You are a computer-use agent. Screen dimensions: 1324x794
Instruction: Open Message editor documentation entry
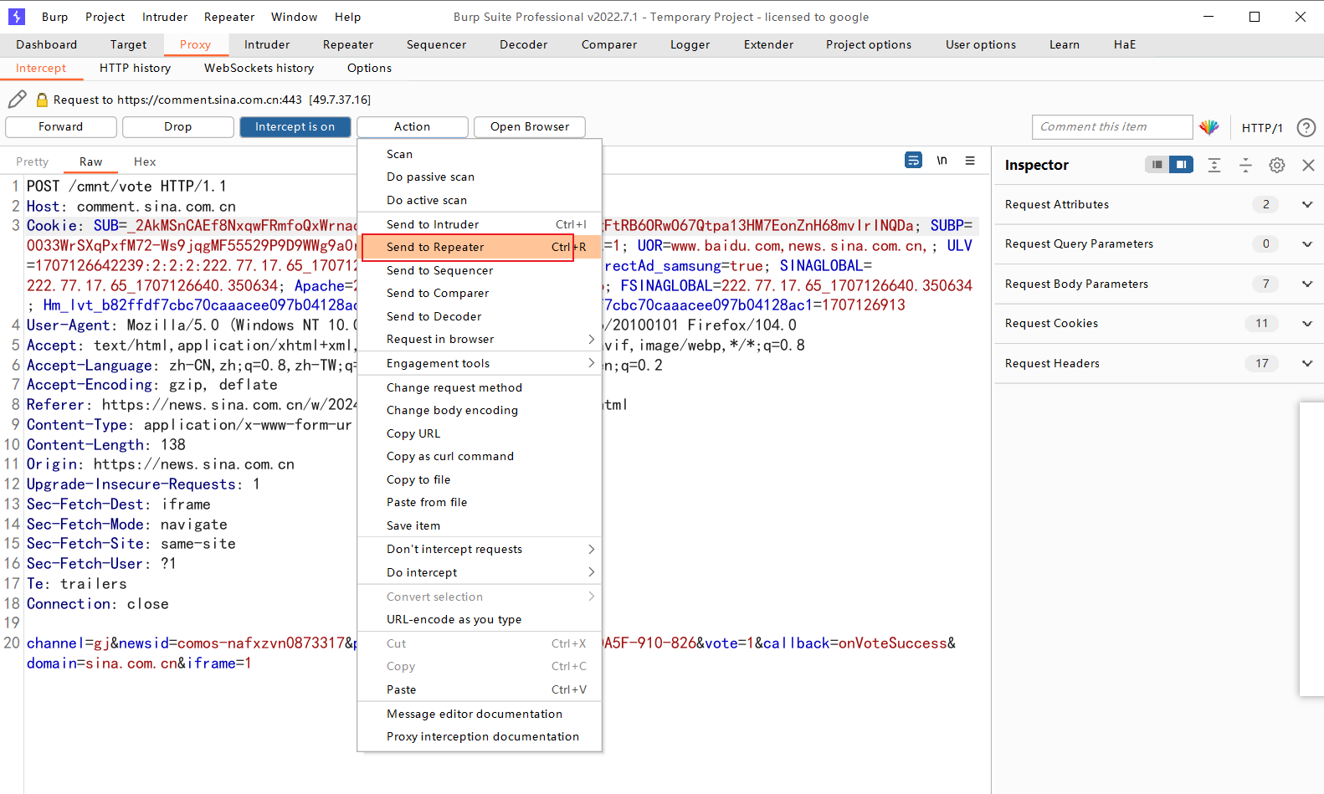(x=480, y=715)
